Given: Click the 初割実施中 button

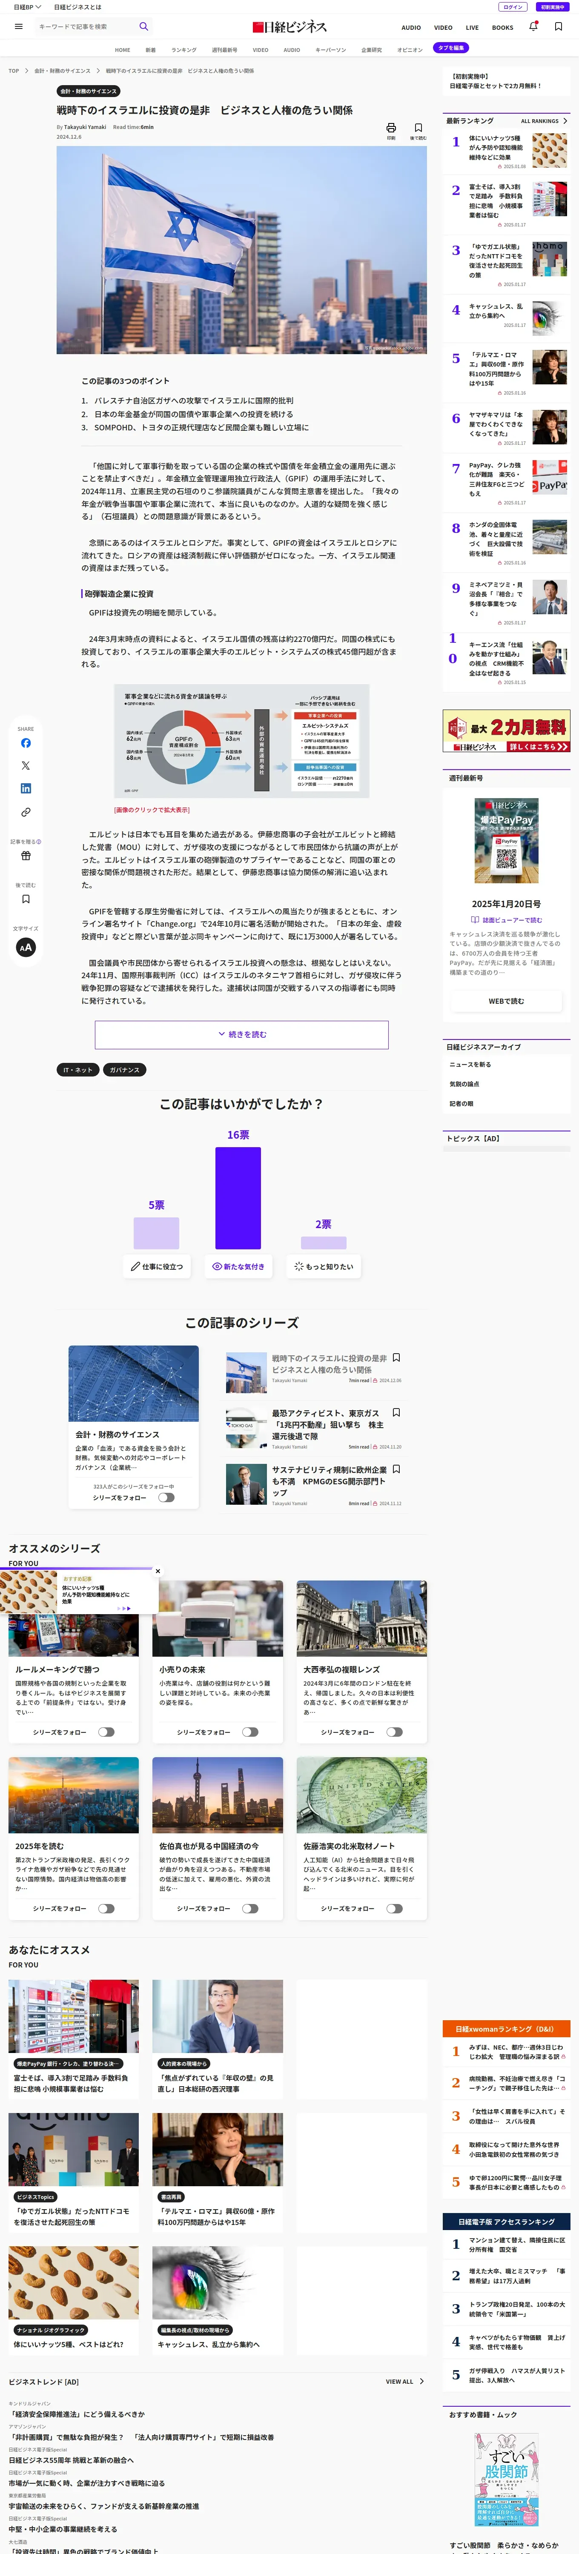Looking at the screenshot, I should pyautogui.click(x=552, y=7).
